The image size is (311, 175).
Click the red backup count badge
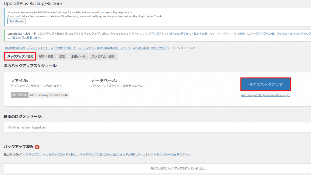coord(37,147)
